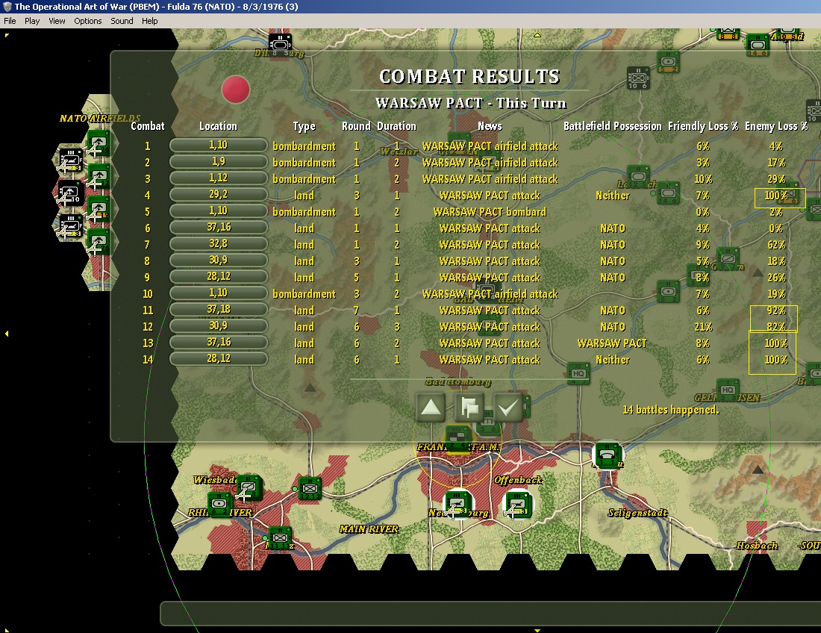Open the File menu

[x=10, y=21]
